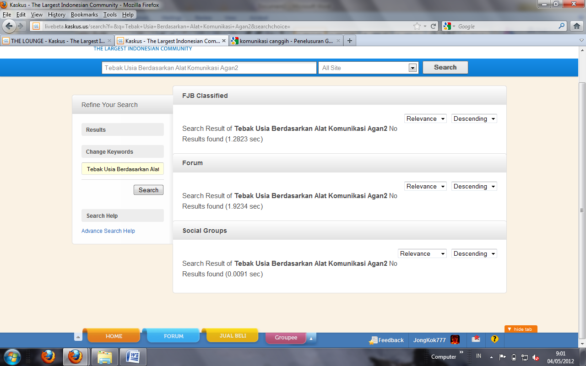The image size is (586, 366).
Task: Open FJB Classified Relevance sort dropdown
Action: [x=425, y=118]
